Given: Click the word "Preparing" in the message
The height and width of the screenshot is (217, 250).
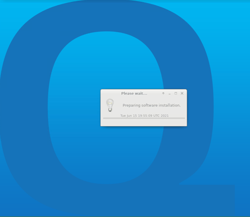Looking at the screenshot, I should 132,106.
